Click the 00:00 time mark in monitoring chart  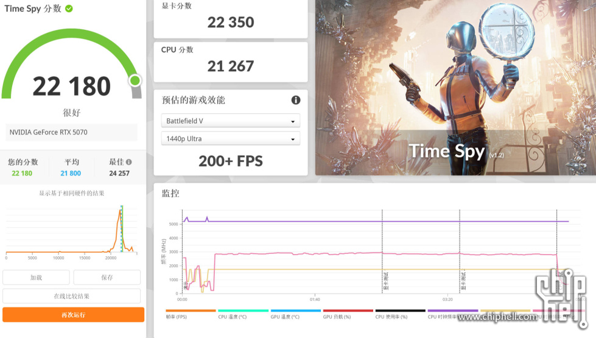(182, 300)
